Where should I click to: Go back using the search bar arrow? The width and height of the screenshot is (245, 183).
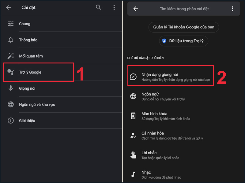136,9
